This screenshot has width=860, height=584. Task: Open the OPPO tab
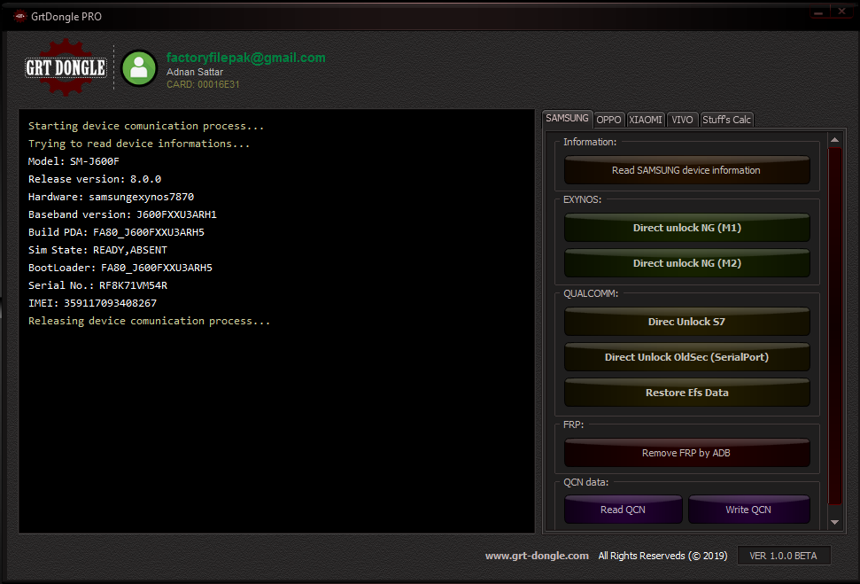pyautogui.click(x=608, y=120)
